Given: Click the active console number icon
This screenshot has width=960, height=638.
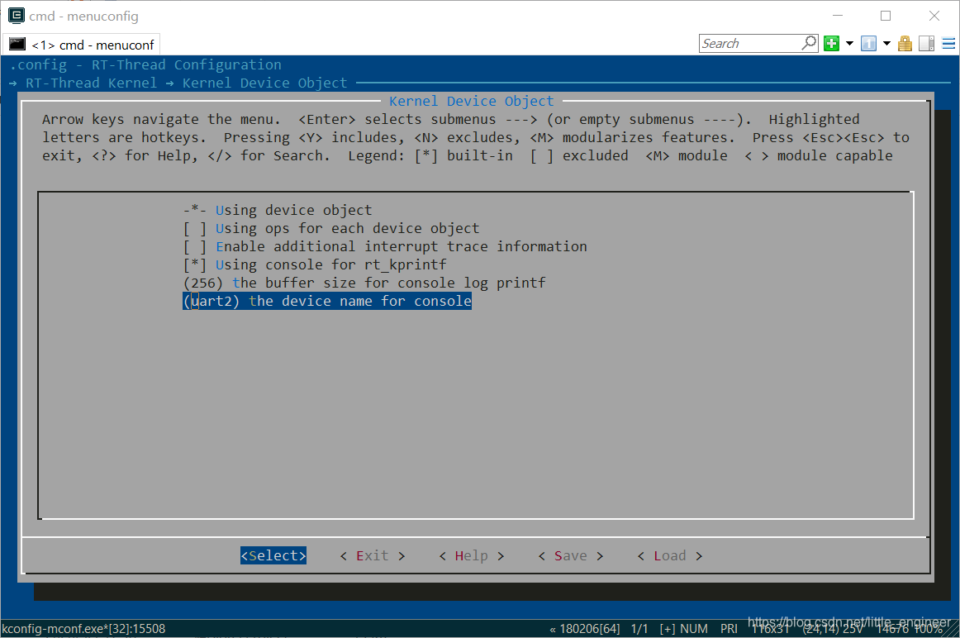Looking at the screenshot, I should 868,44.
